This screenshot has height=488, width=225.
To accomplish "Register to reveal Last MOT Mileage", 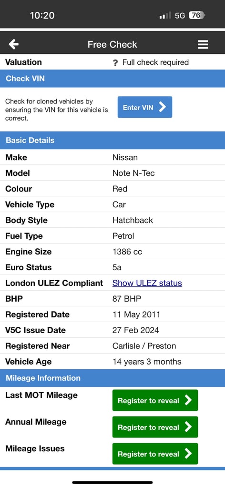I will pos(155,400).
